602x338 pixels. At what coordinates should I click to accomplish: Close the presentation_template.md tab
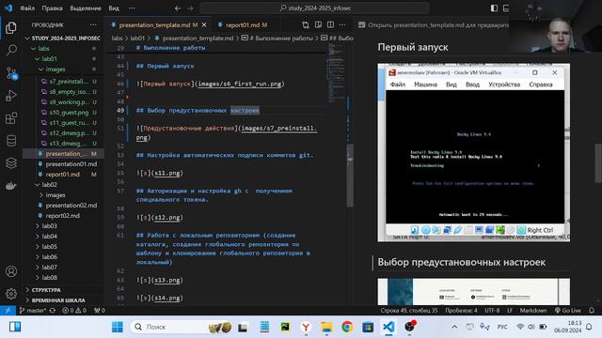click(x=204, y=25)
